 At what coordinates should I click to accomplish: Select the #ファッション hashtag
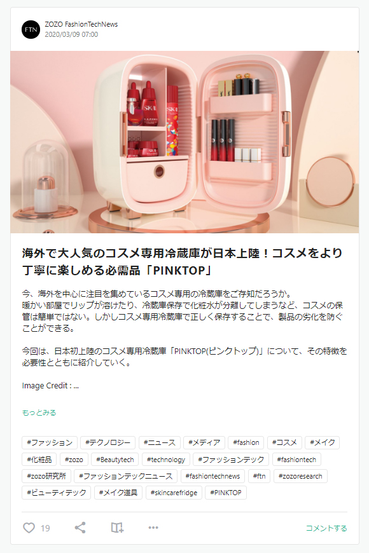click(x=50, y=442)
